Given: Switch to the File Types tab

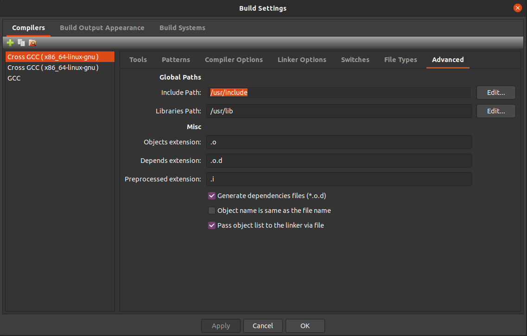Looking at the screenshot, I should 400,60.
